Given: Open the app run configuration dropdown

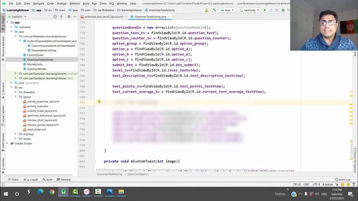Looking at the screenshot, I should (x=227, y=10).
